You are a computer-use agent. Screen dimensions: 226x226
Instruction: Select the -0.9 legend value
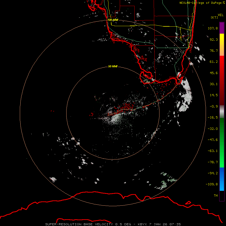[x=214, y=106]
